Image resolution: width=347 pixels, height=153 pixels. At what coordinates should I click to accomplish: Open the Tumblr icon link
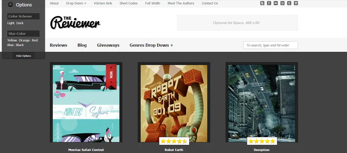pos(289,3)
